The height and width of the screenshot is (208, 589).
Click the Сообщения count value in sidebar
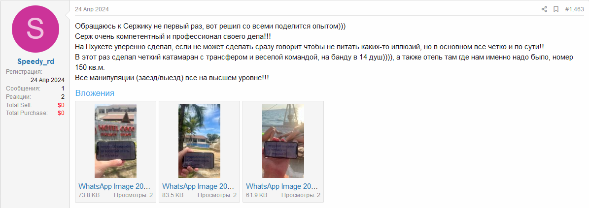(x=63, y=89)
